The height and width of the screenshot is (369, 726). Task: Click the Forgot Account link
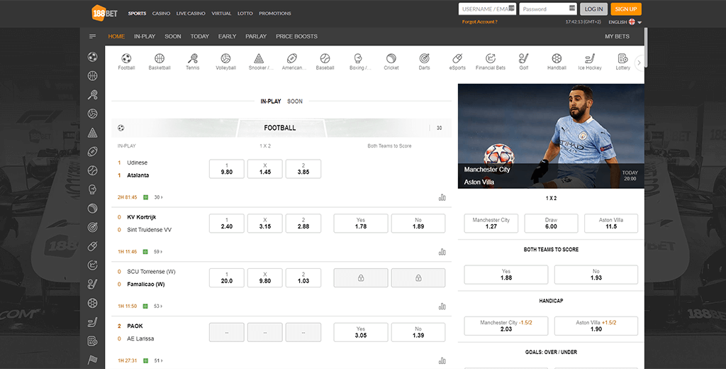coord(480,22)
